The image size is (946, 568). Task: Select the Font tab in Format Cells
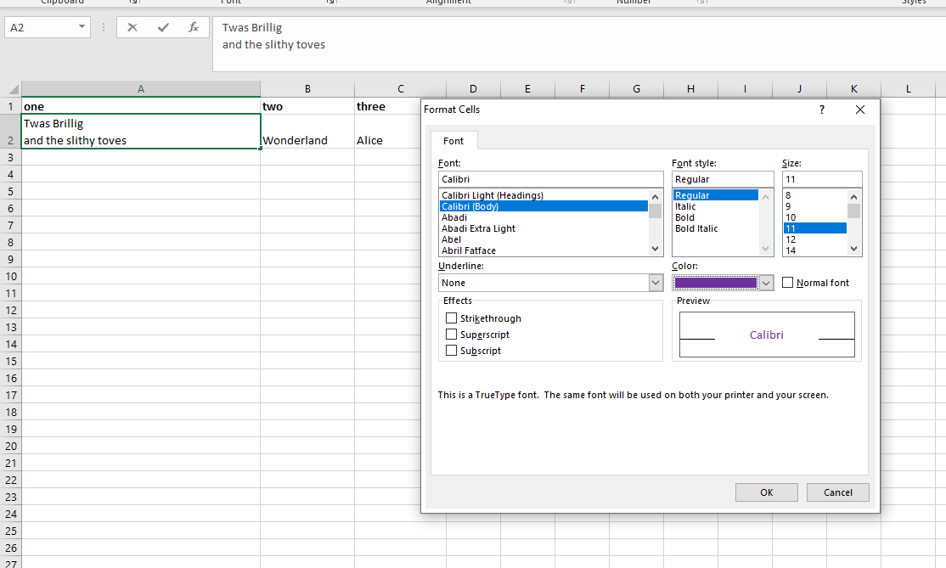click(x=453, y=141)
